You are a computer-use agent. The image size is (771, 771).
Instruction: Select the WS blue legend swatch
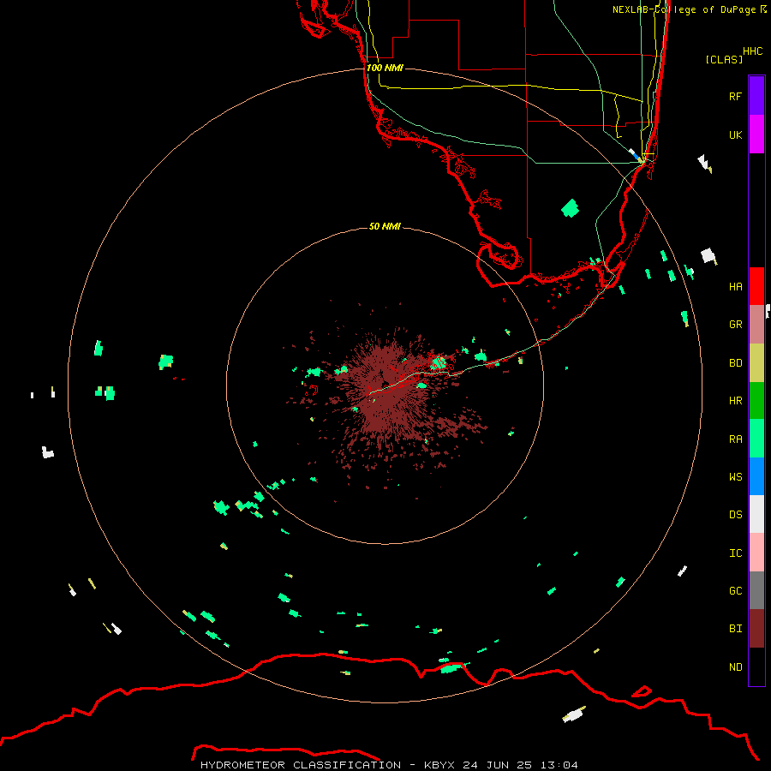point(756,476)
